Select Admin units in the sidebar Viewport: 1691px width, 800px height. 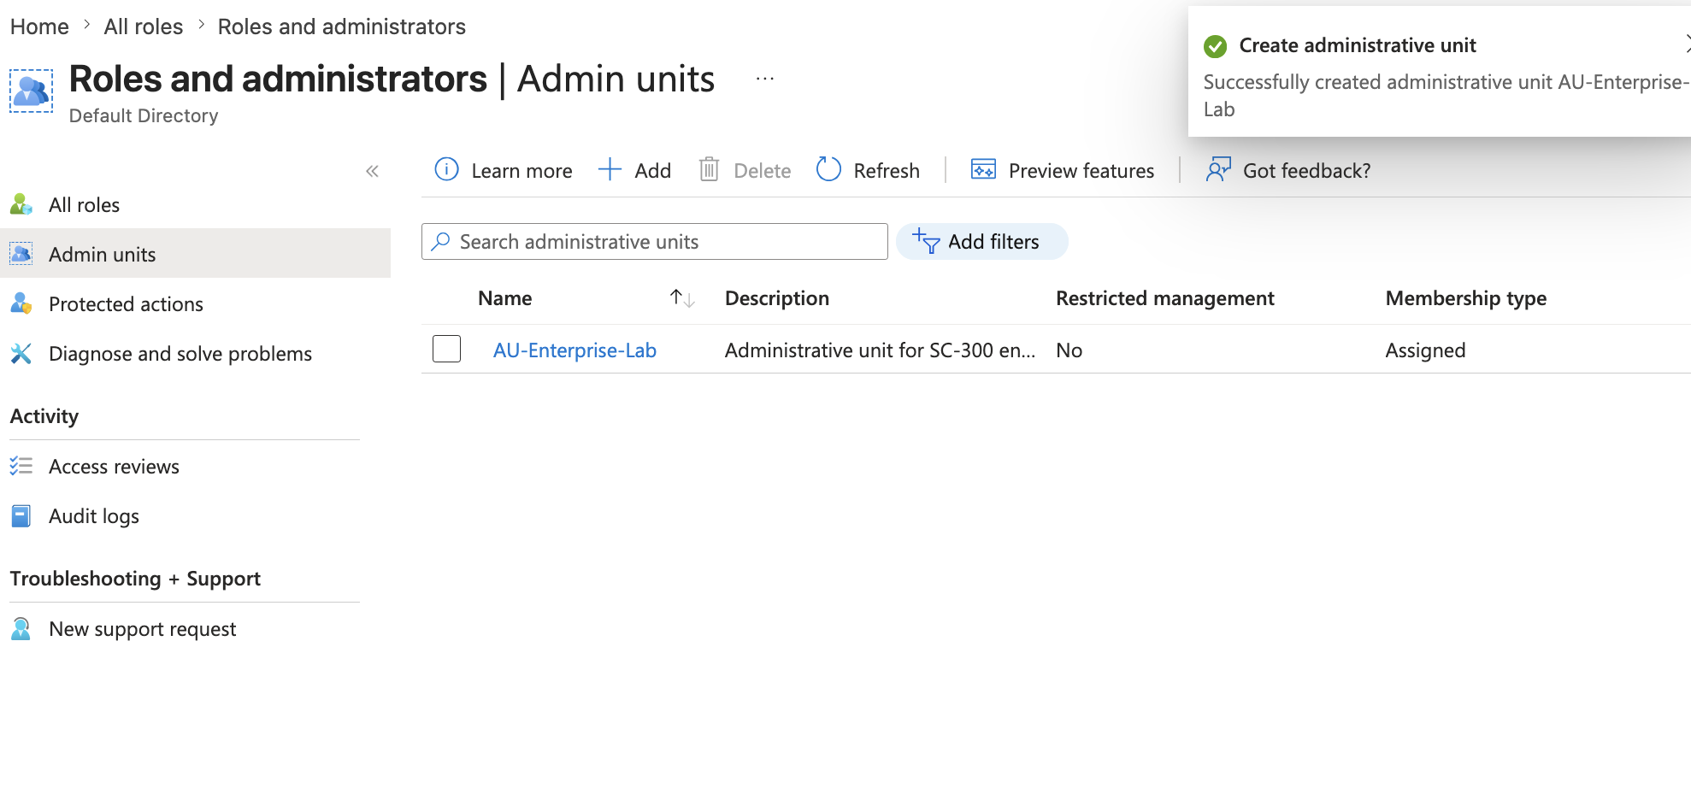click(x=196, y=254)
